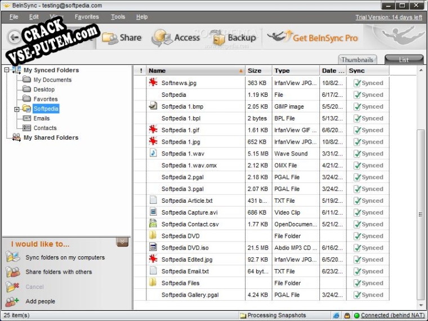Click the back arrow navigation button
This screenshot has width=428, height=321.
(14, 37)
